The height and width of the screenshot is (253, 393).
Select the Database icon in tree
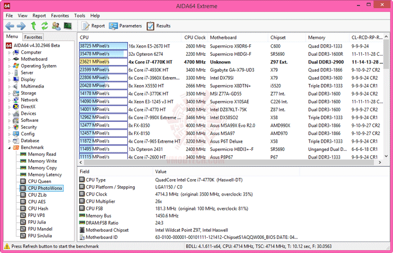(x=16, y=140)
